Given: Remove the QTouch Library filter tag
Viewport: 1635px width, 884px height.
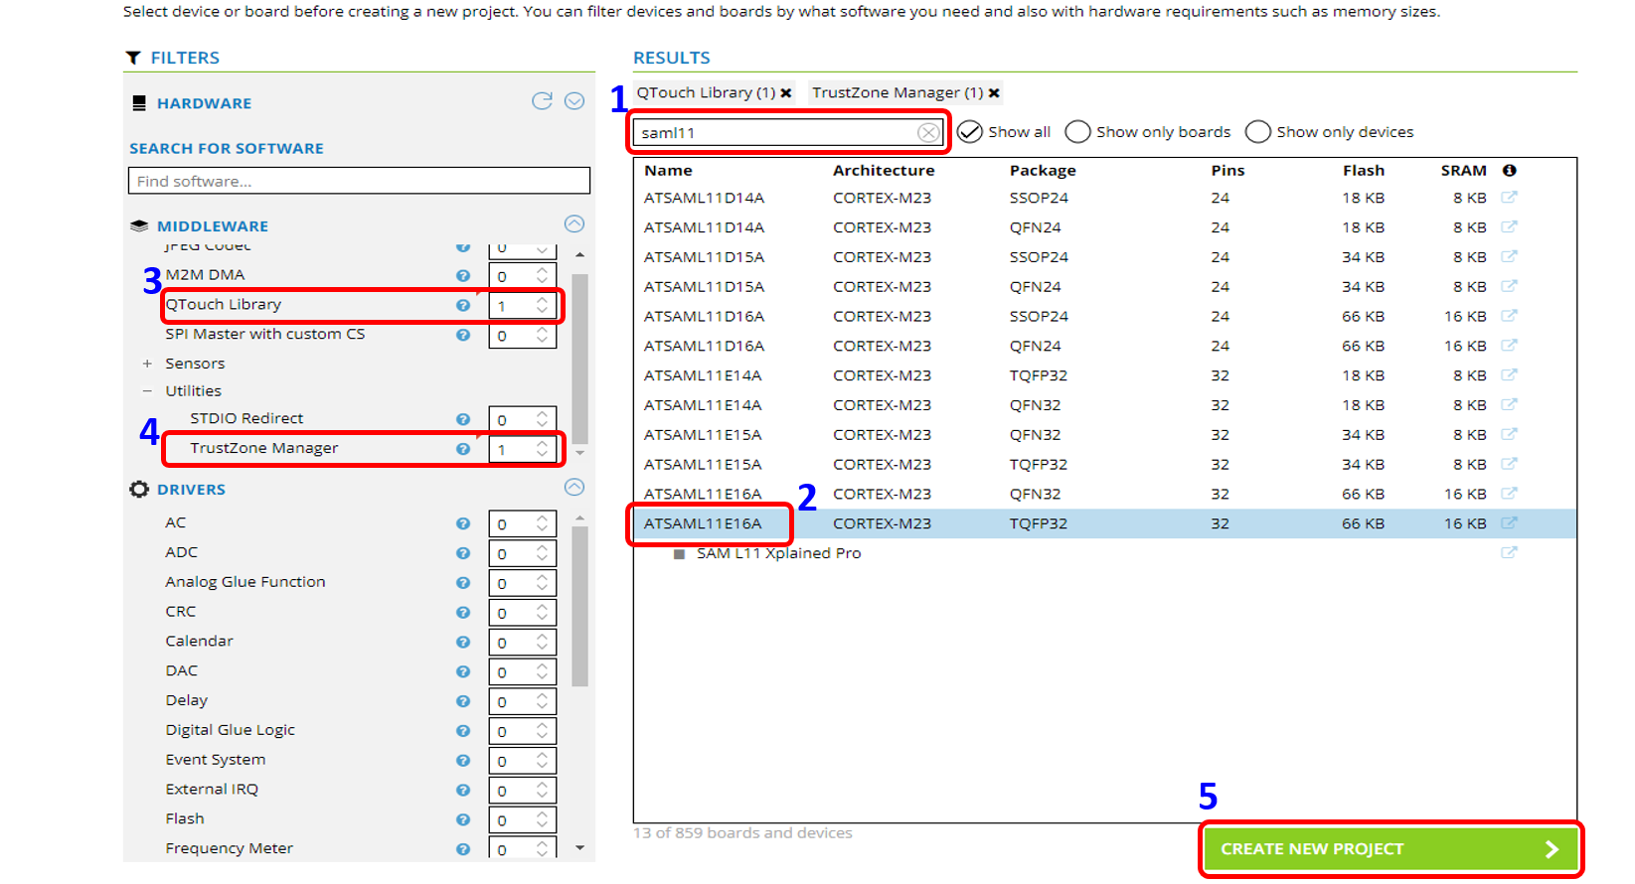Looking at the screenshot, I should click(786, 93).
